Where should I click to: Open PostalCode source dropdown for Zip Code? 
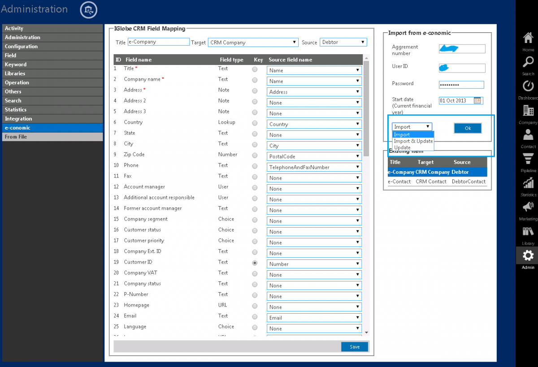pos(314,156)
